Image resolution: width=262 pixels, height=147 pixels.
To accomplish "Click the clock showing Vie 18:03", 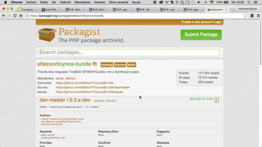I will pyautogui.click(x=237, y=2).
